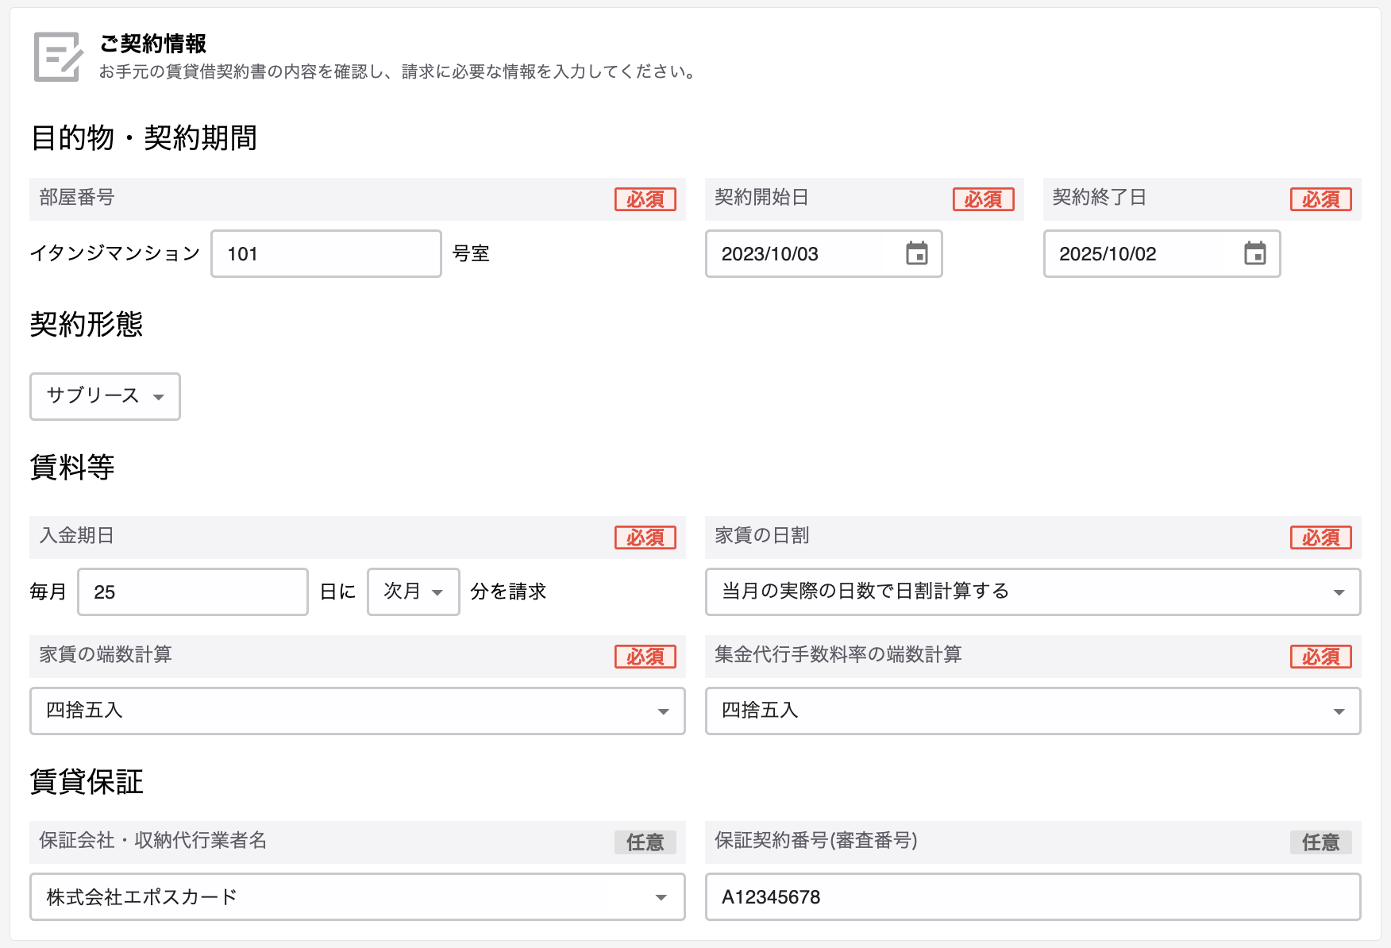Click the 分を請求 text
Screen dimensions: 1391x948
509,592
